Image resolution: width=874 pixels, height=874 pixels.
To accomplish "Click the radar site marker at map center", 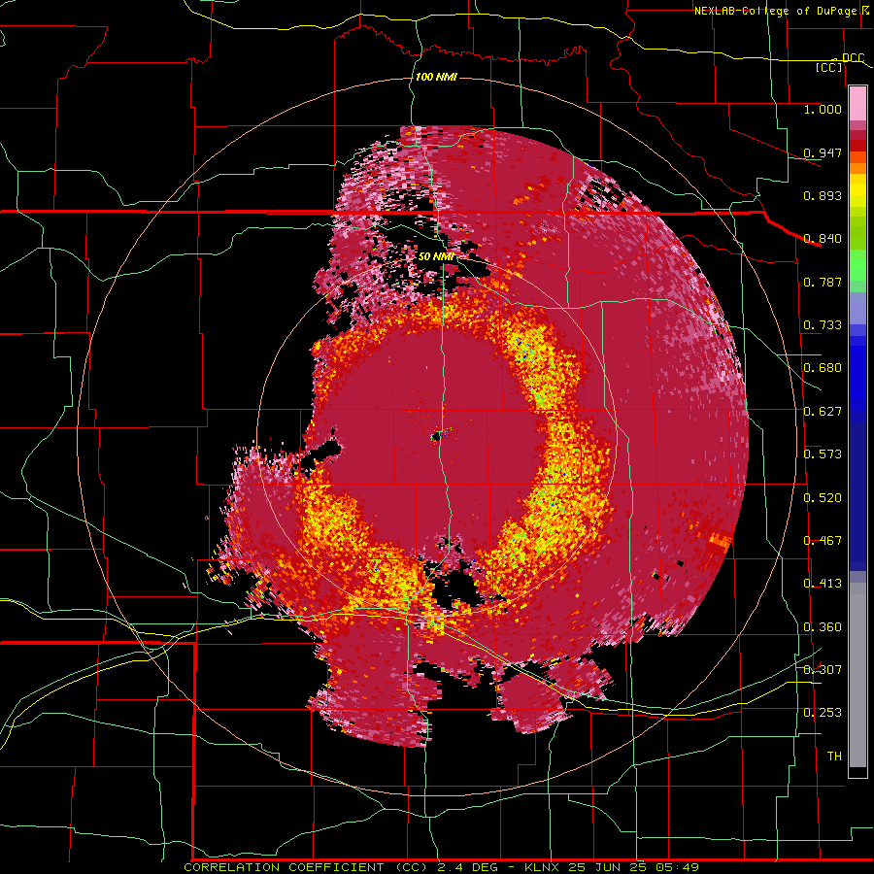I will 437,436.
